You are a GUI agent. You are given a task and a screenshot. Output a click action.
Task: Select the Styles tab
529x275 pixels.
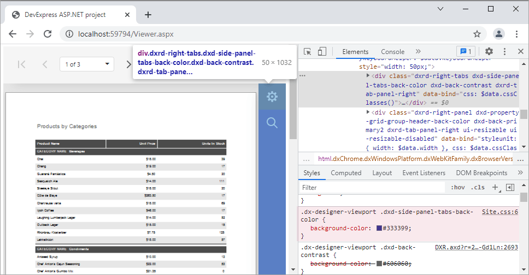(311, 173)
